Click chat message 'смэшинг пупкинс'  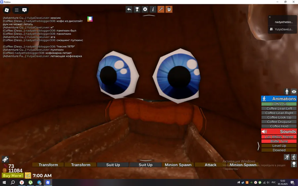click(x=70, y=40)
